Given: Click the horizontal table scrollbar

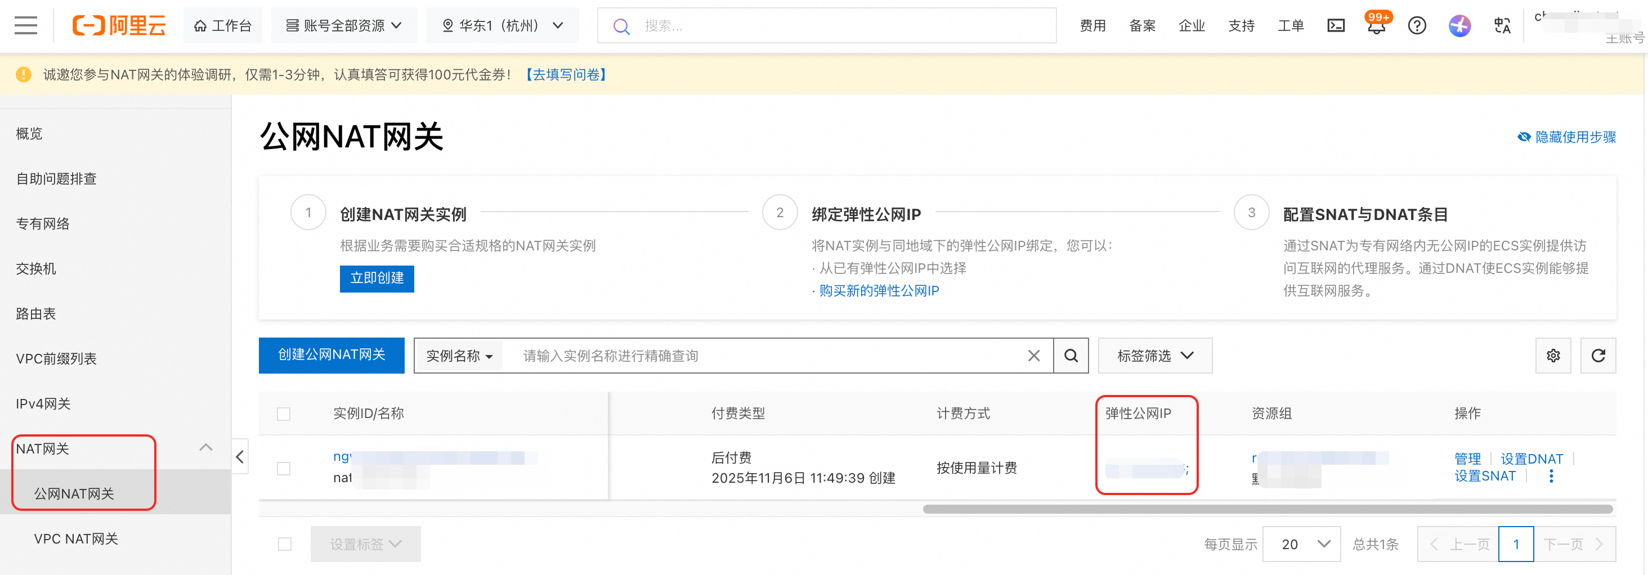Looking at the screenshot, I should pos(1268,509).
